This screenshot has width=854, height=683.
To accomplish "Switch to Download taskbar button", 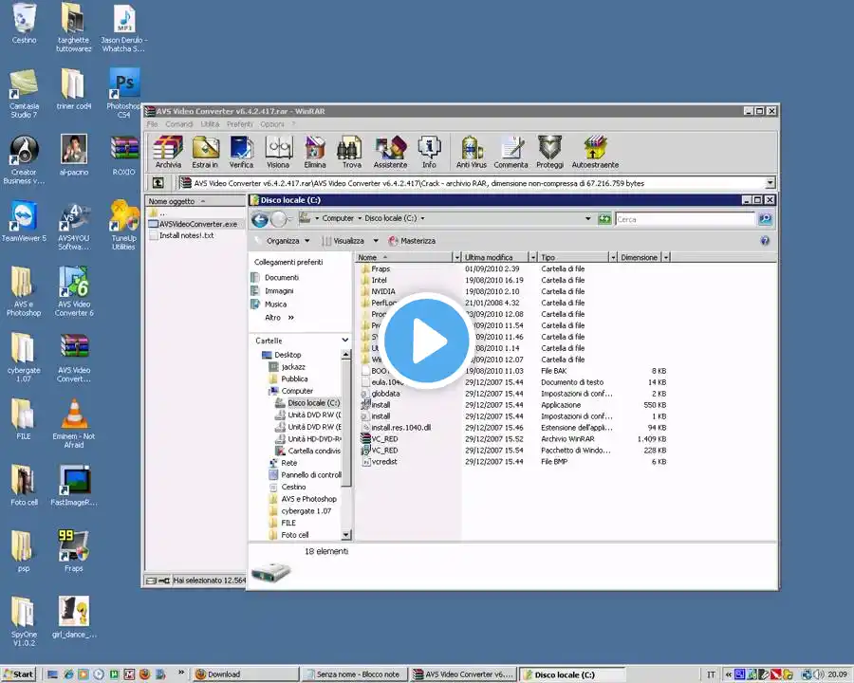I will [x=245, y=674].
